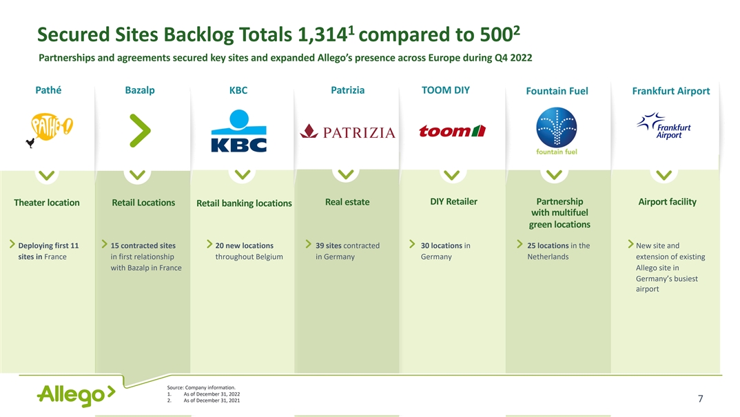Image resolution: width=740 pixels, height=417 pixels.
Task: Click the Frankfurt Airport logo
Action: [664, 127]
